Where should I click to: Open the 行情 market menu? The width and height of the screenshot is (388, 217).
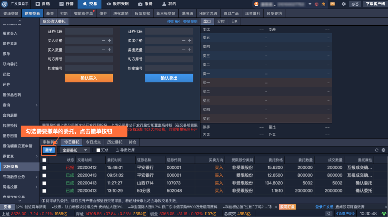point(66,4)
